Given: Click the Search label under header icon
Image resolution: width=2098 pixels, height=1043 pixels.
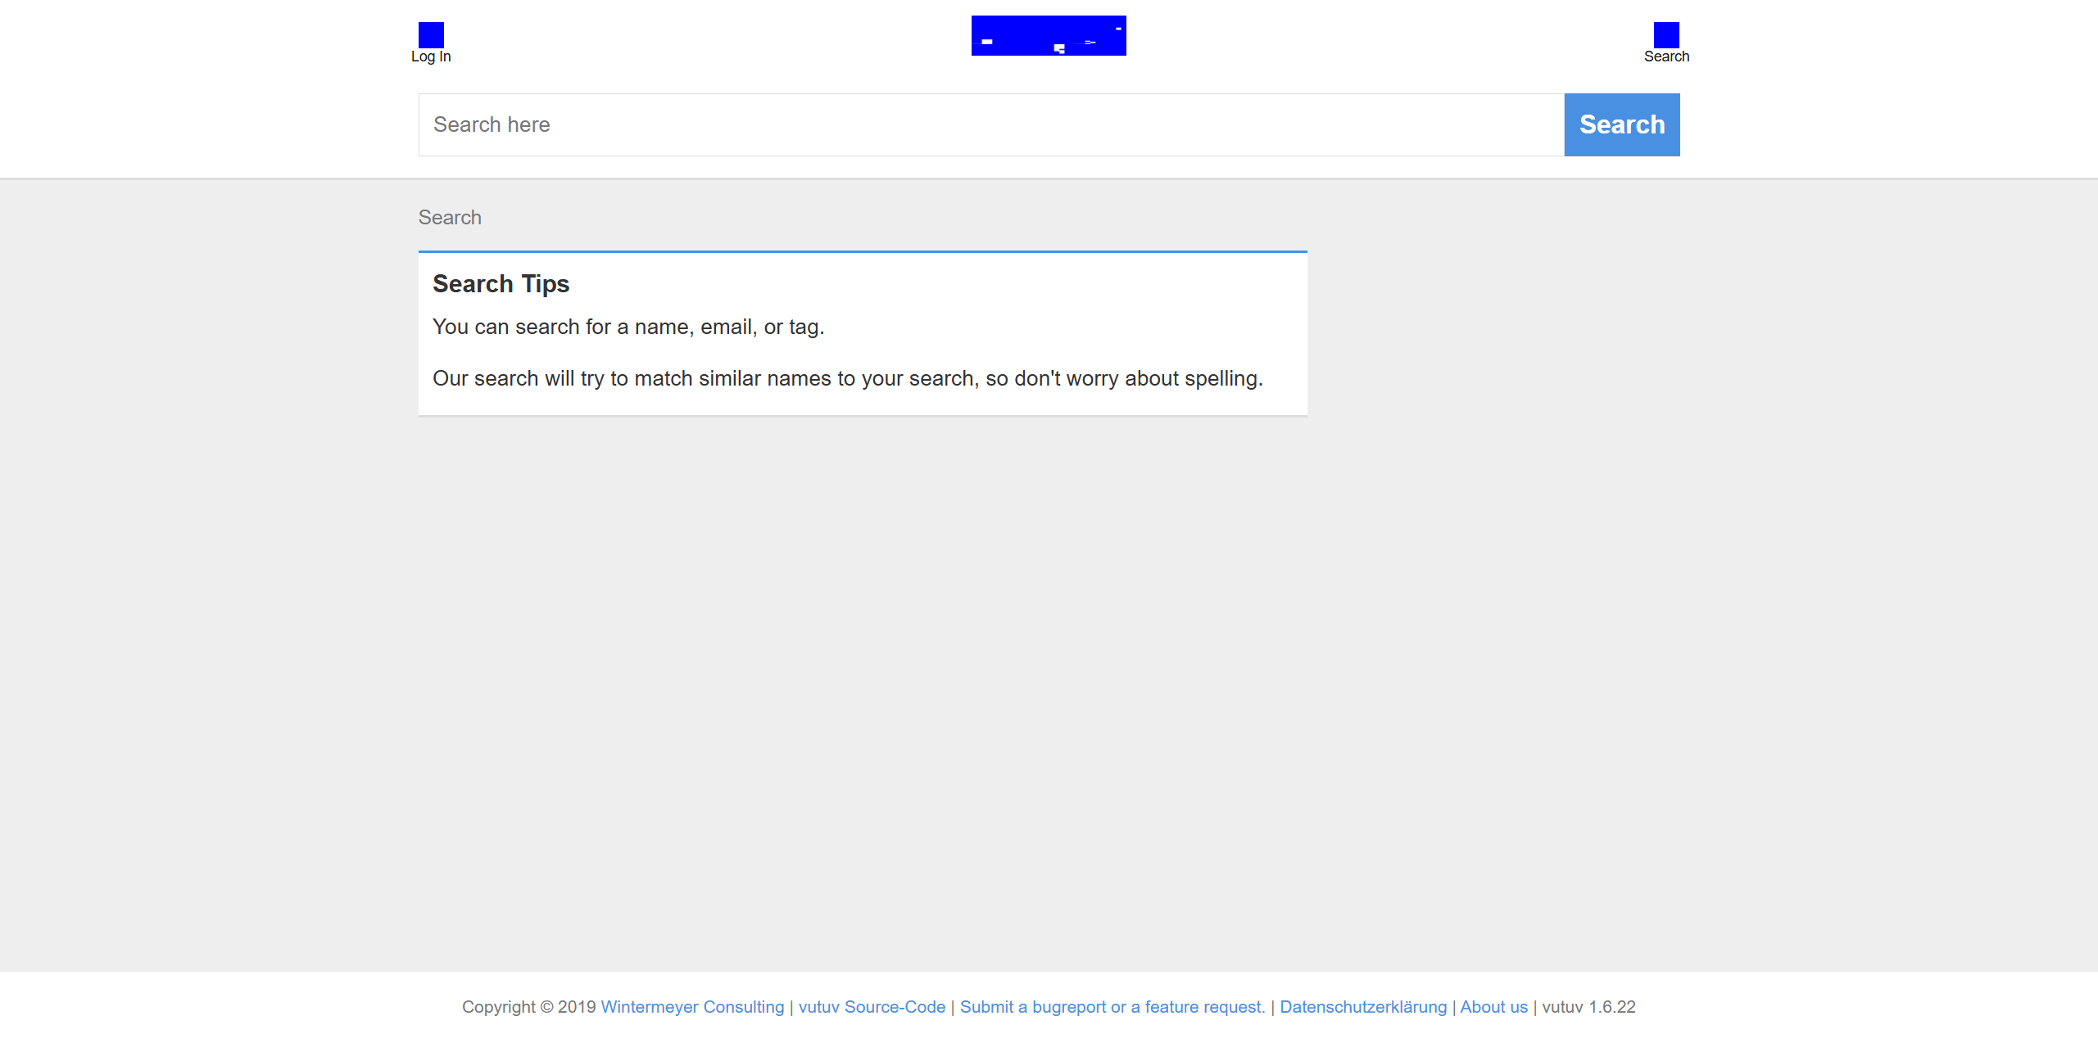Looking at the screenshot, I should point(1665,56).
